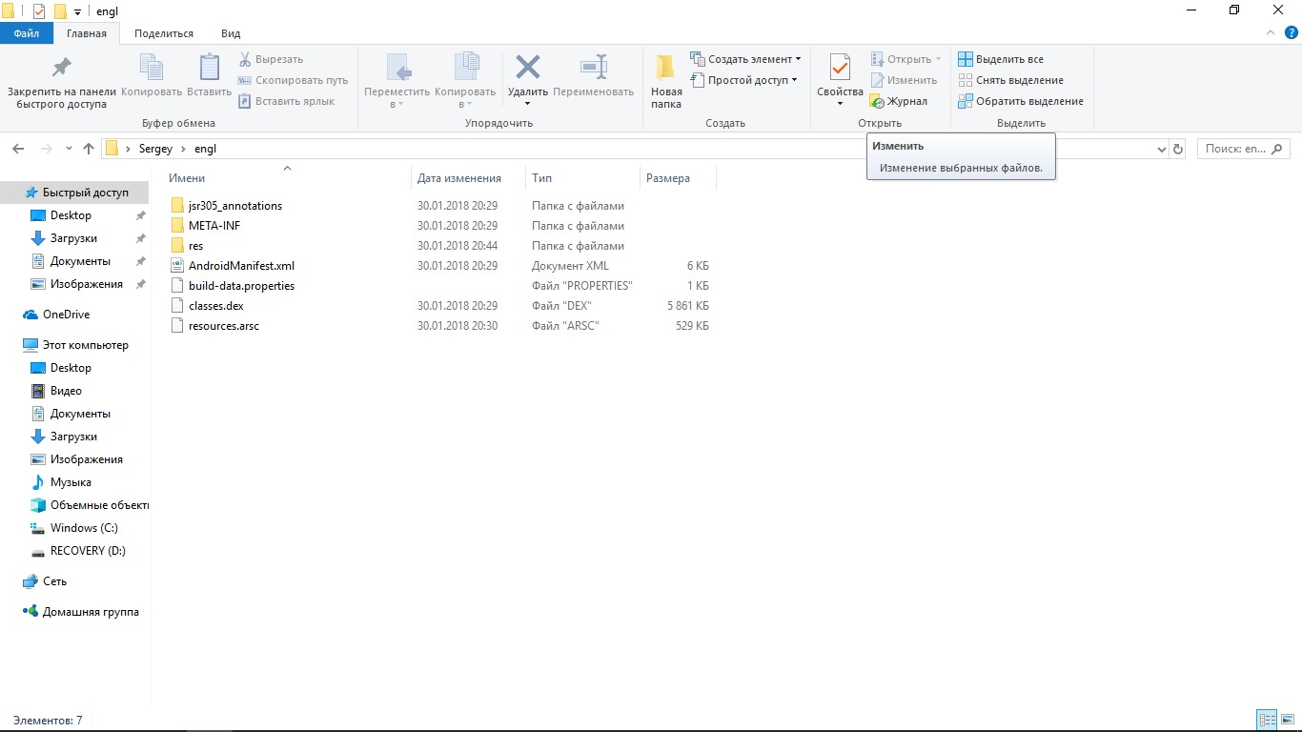Pin folder to Quick Access panel
Image resolution: width=1302 pixels, height=732 pixels.
pos(62,82)
